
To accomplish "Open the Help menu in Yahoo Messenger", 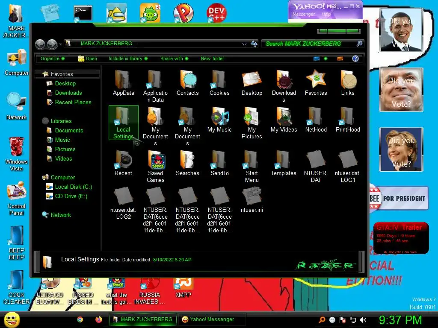I will 326,14.
